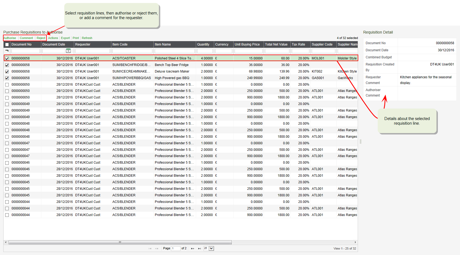Open the page size dropdown showing 25
The height and width of the screenshot is (255, 460).
click(x=211, y=248)
